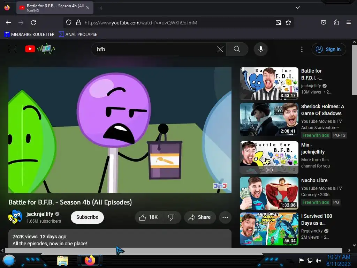
Task: Click the forward navigation arrow
Action: pos(21,23)
